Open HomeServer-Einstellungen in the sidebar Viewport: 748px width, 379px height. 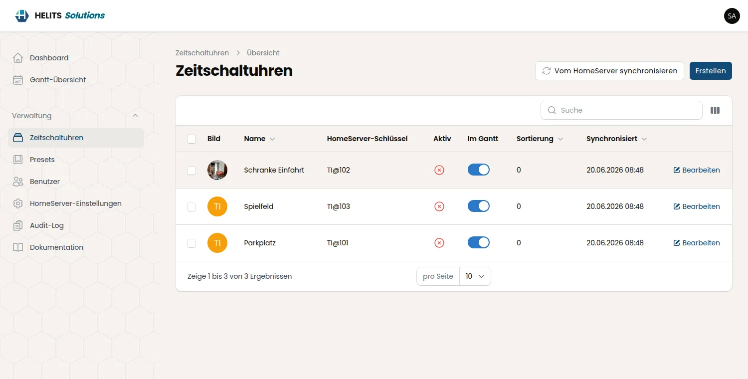76,203
